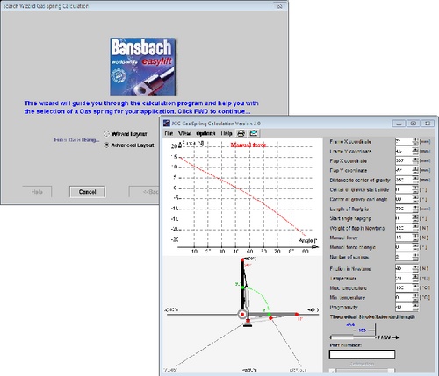Click Cancel in the Search Wizard window
This screenshot has width=439, height=376.
coord(87,192)
